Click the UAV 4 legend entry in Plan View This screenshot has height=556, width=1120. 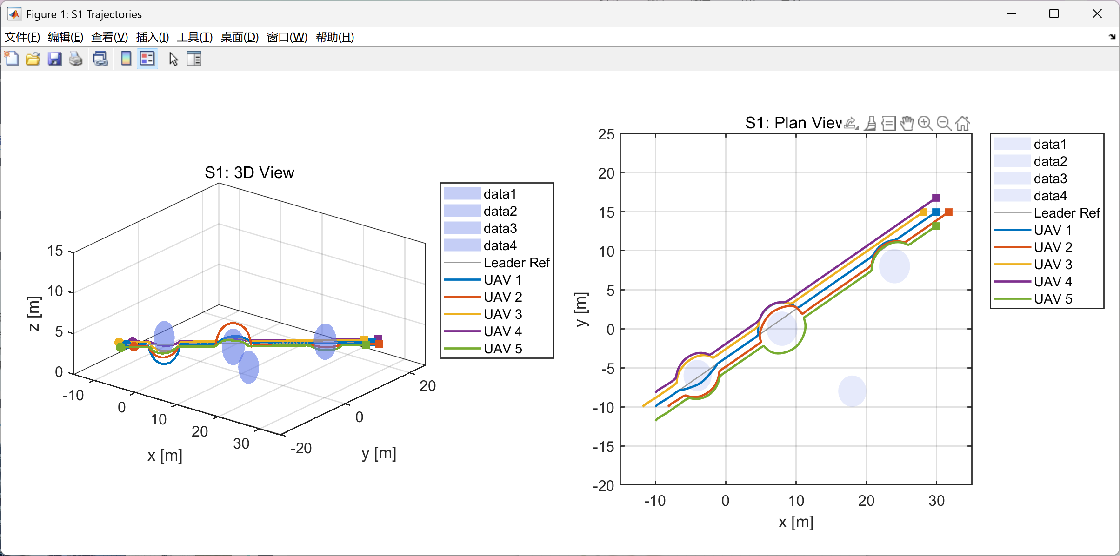1053,282
